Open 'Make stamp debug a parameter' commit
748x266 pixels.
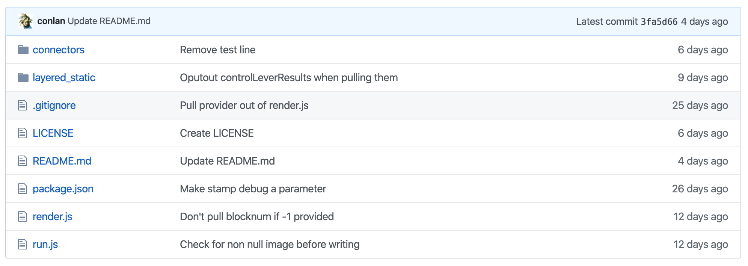[x=253, y=189]
